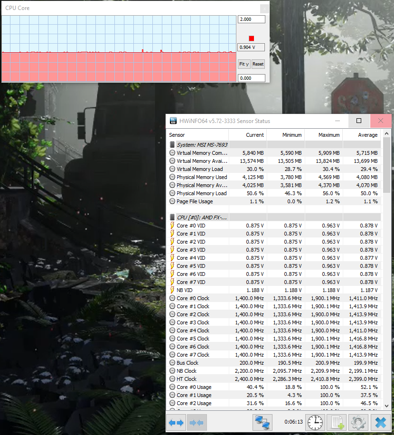Viewport: 394px width, 435px height.
Task: Click the 40.4 % Core #0 Usage value
Action: point(255,387)
